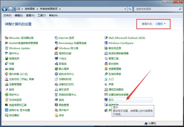Open the 文件(F) menu

[x=7, y=15]
